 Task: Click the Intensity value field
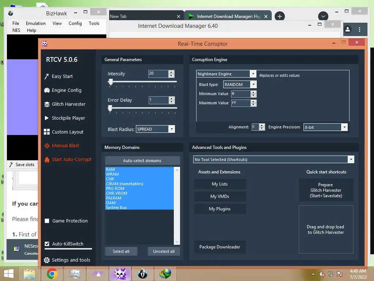click(159, 74)
